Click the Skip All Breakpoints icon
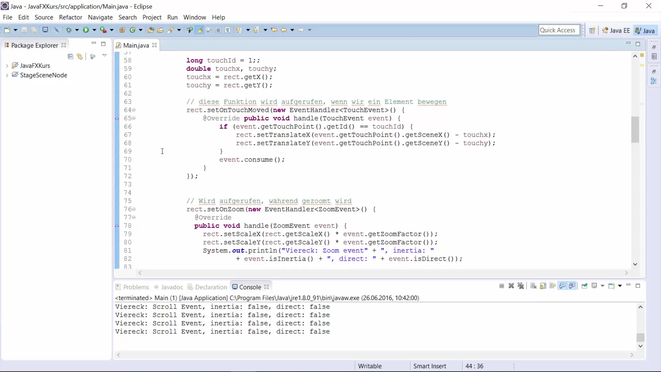This screenshot has width=661, height=372. click(x=57, y=30)
